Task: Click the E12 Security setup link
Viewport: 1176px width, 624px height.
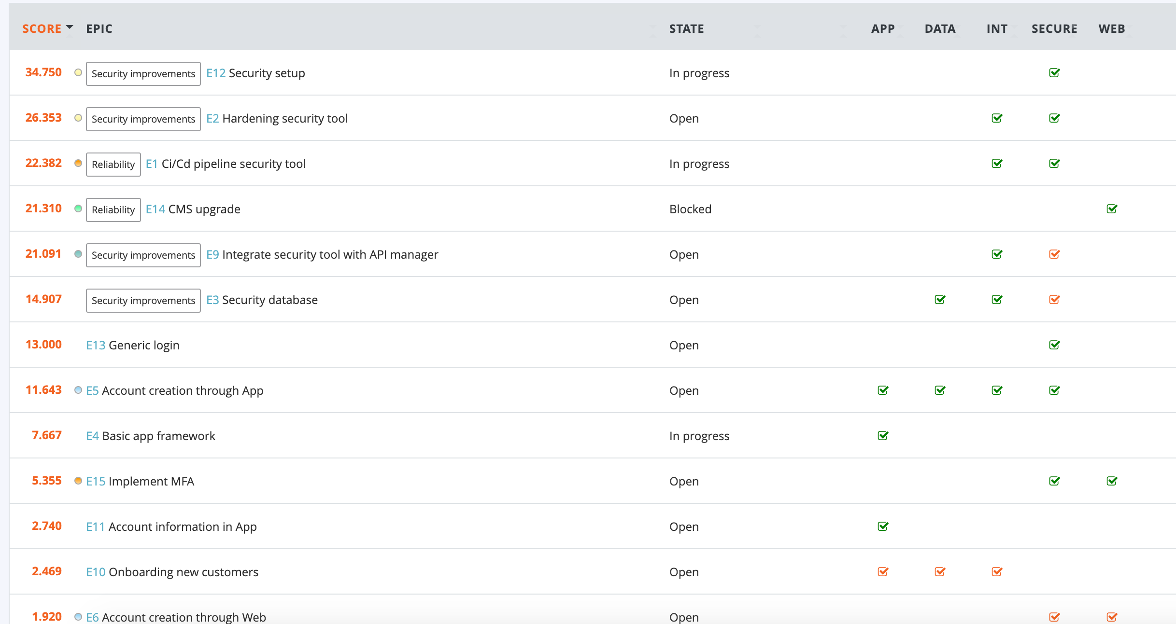Action: pyautogui.click(x=258, y=73)
